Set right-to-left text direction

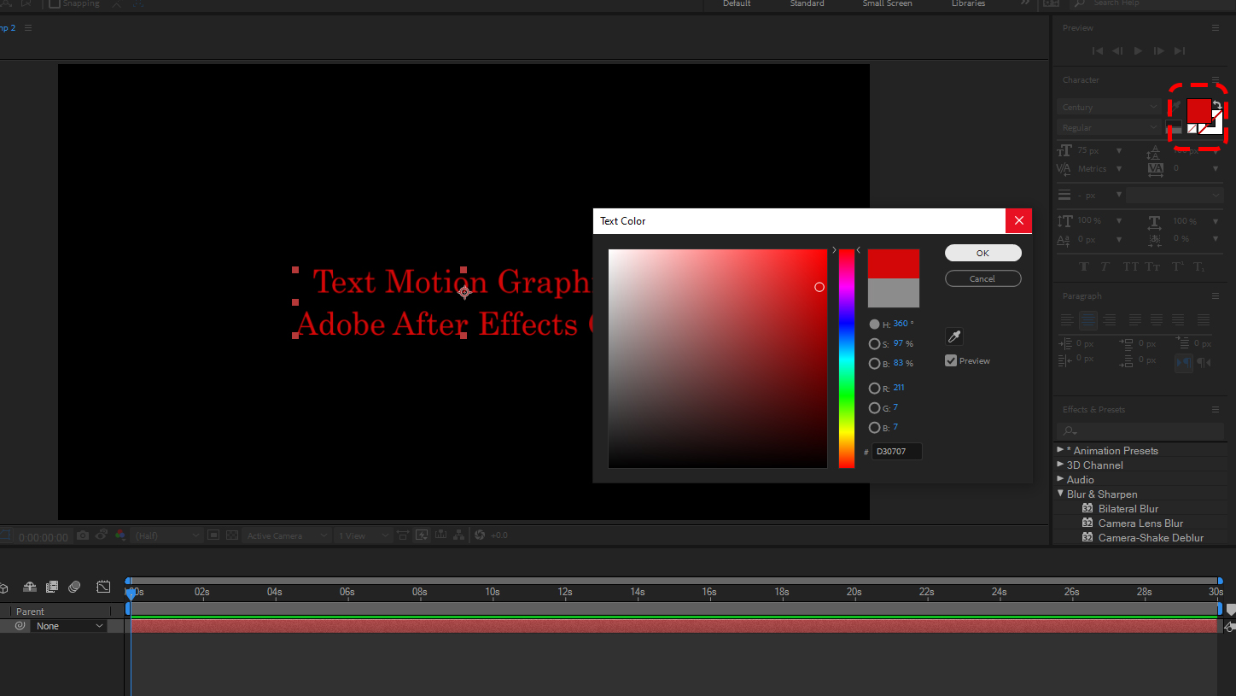pos(1204,362)
